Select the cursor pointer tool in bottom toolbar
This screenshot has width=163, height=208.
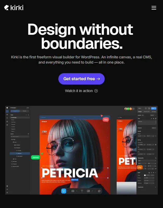point(64,191)
